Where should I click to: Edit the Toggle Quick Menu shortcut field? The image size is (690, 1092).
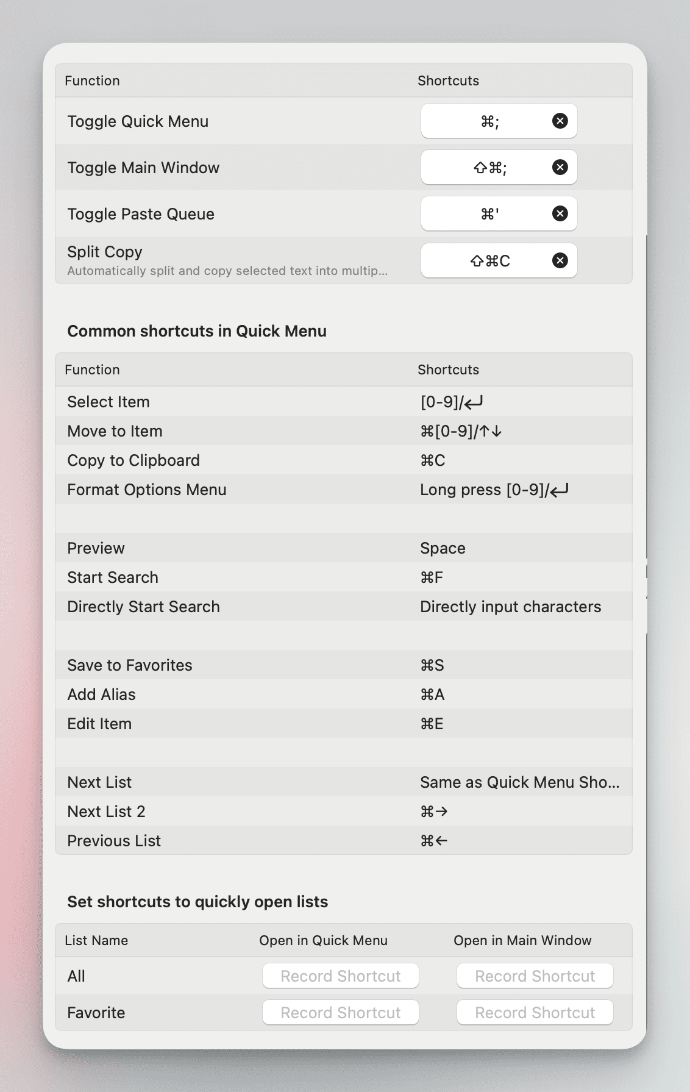489,121
